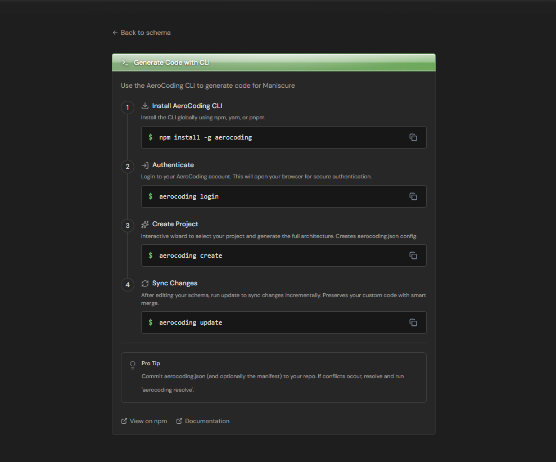Click the terminal icon in the green header
Viewport: 556px width, 462px height.
(124, 62)
